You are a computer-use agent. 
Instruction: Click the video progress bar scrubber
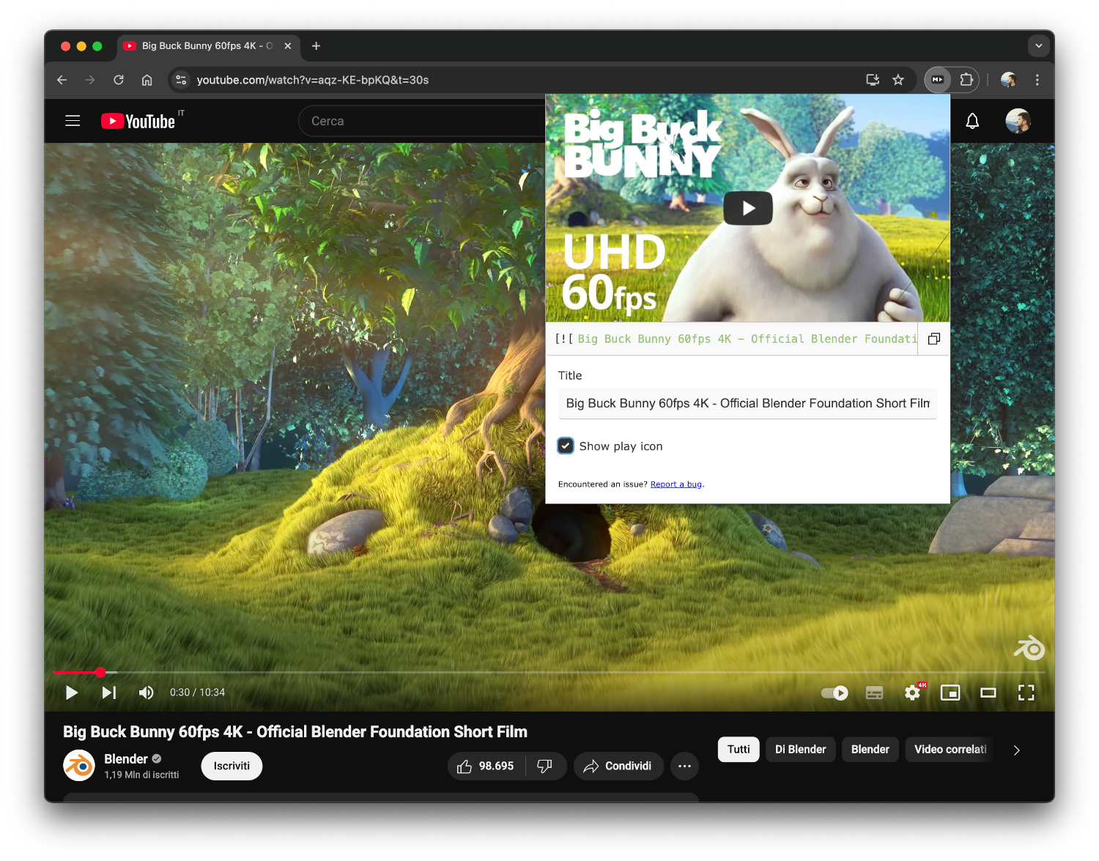pos(100,672)
